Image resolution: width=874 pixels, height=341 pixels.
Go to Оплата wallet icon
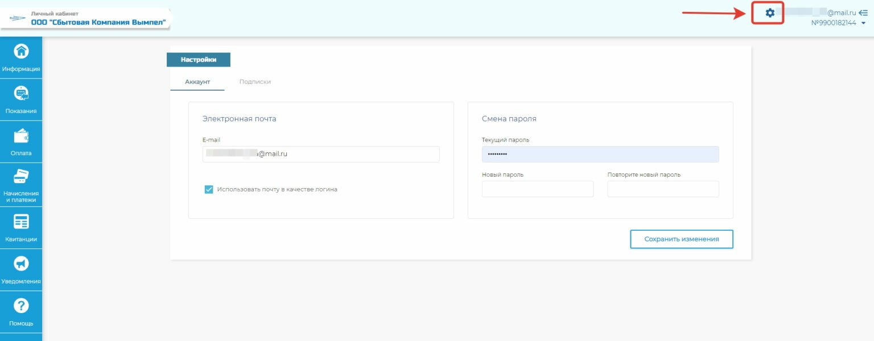pos(21,136)
